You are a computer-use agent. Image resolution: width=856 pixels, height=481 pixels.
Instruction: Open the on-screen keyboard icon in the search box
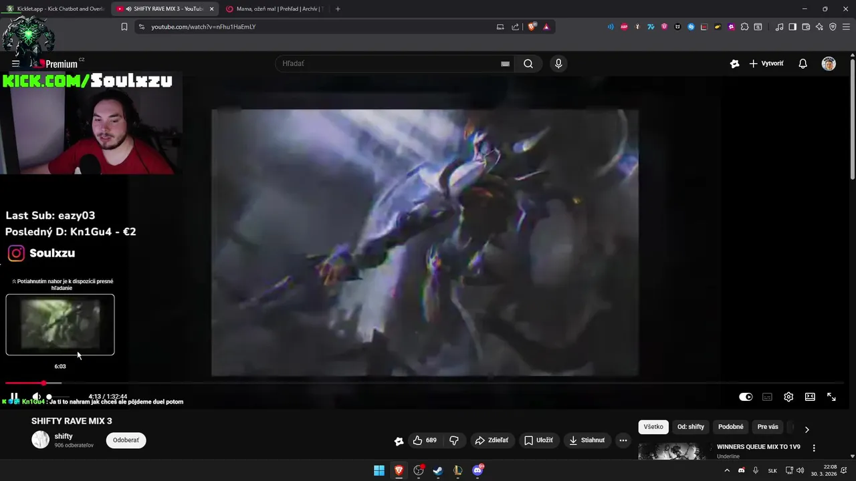point(506,63)
